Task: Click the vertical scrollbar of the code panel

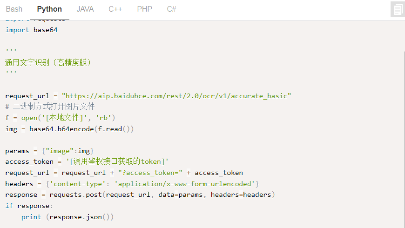Action: point(404,140)
